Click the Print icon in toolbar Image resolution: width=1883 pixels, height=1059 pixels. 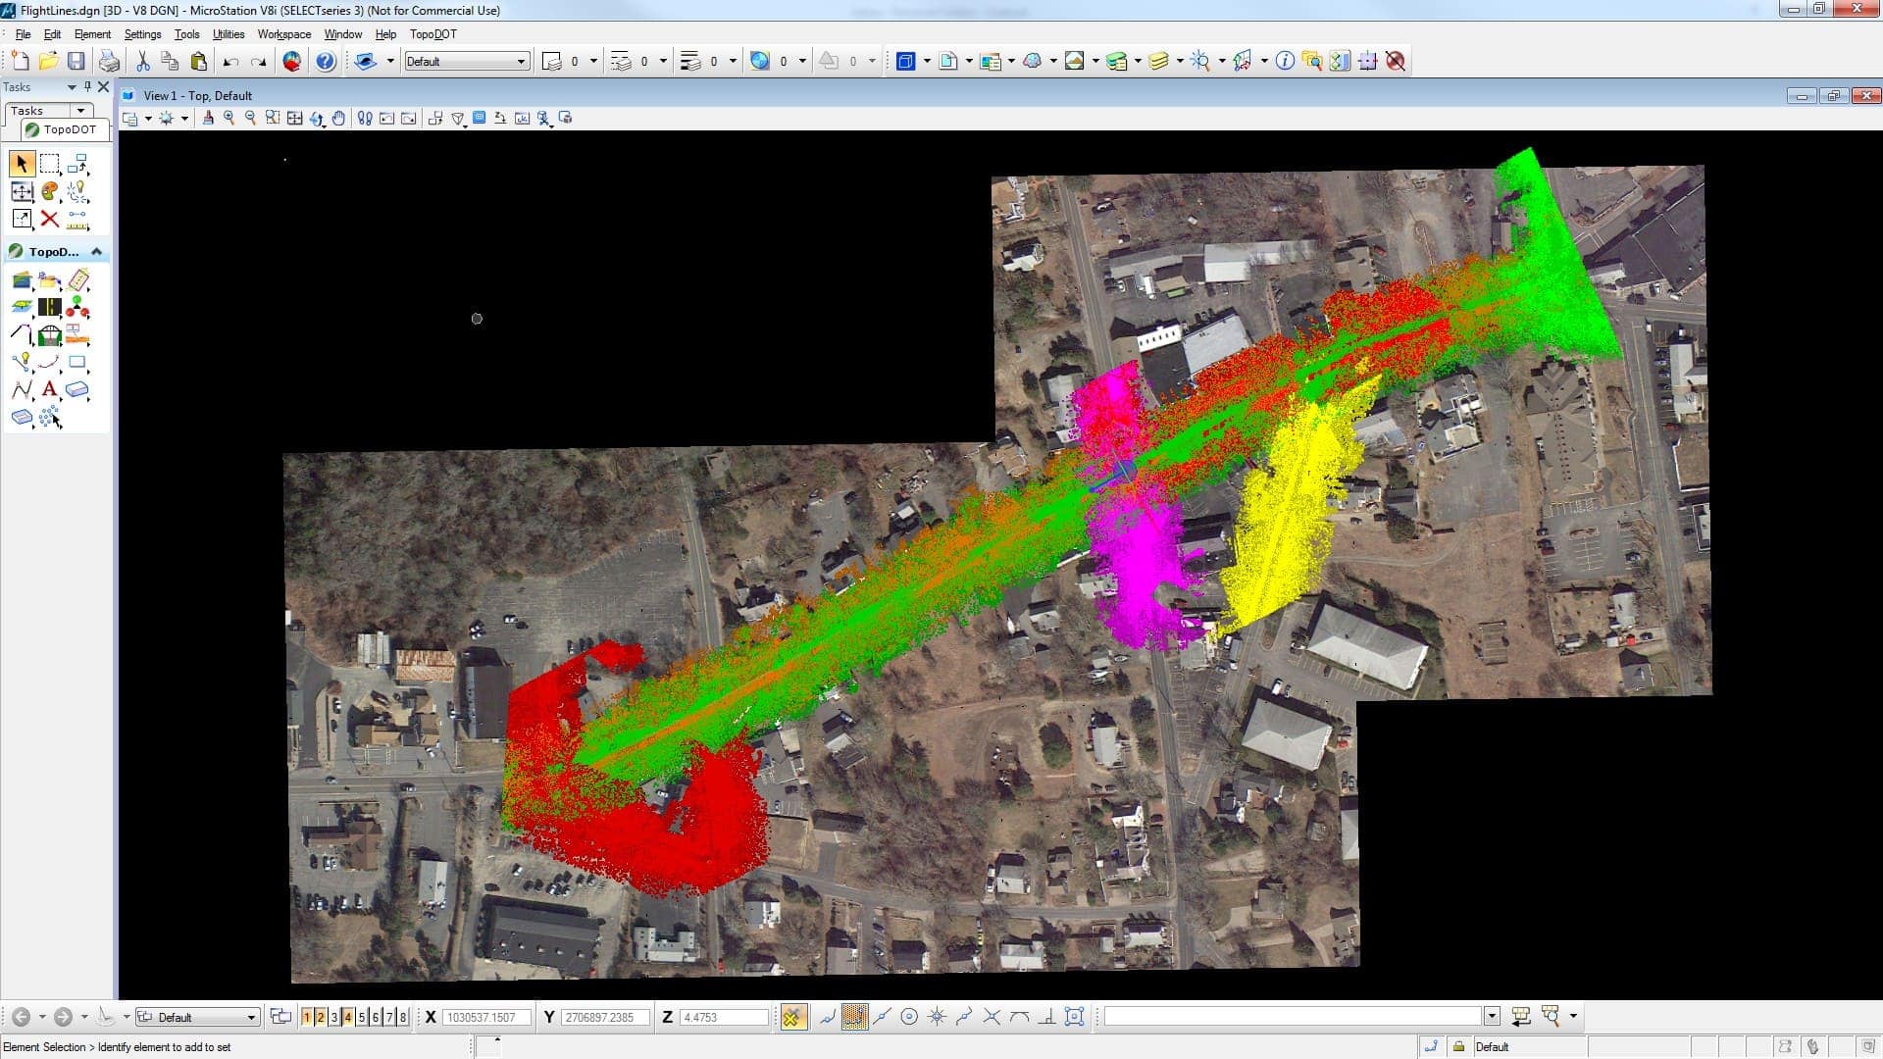[x=109, y=62]
